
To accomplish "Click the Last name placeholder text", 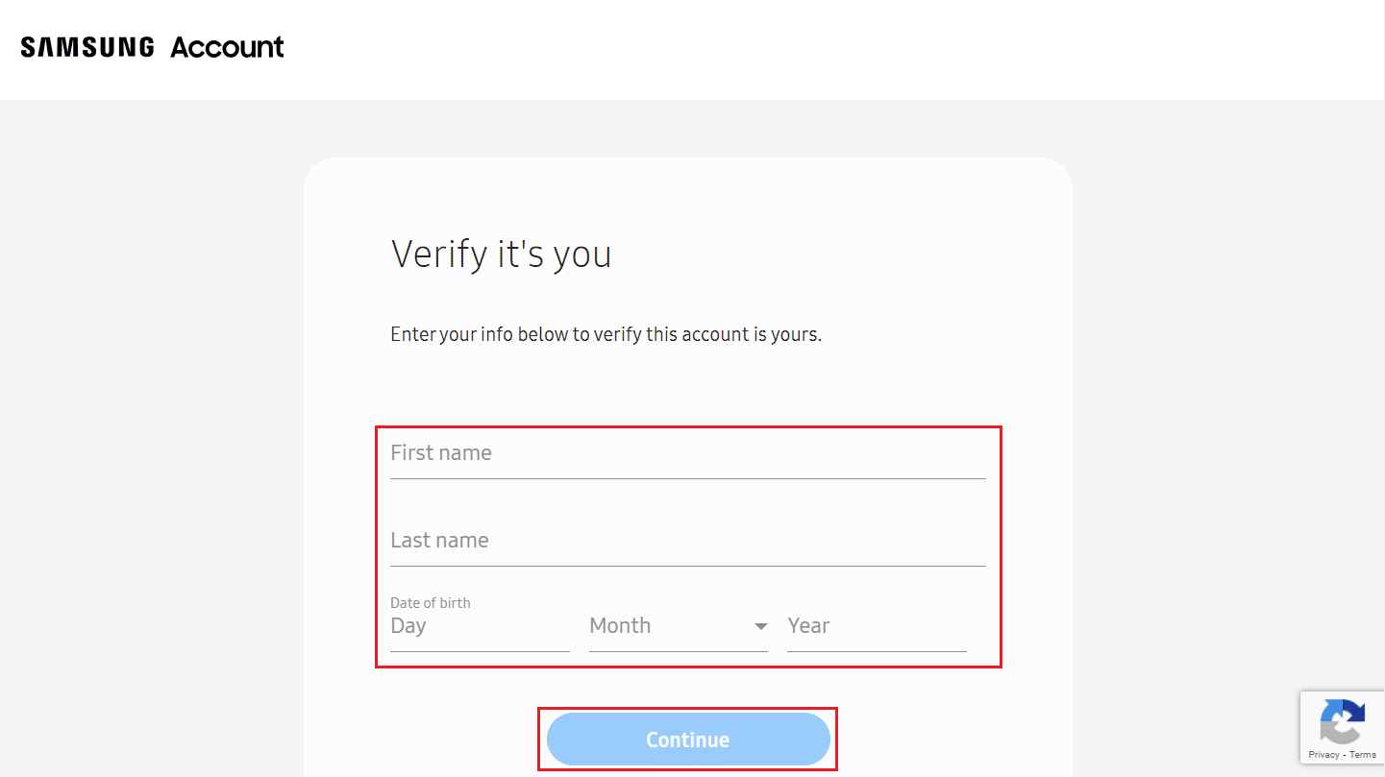I will tap(439, 541).
